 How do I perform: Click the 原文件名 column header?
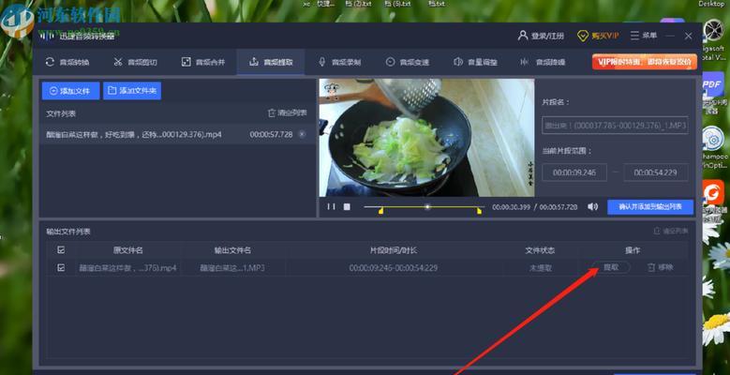[x=128, y=250]
